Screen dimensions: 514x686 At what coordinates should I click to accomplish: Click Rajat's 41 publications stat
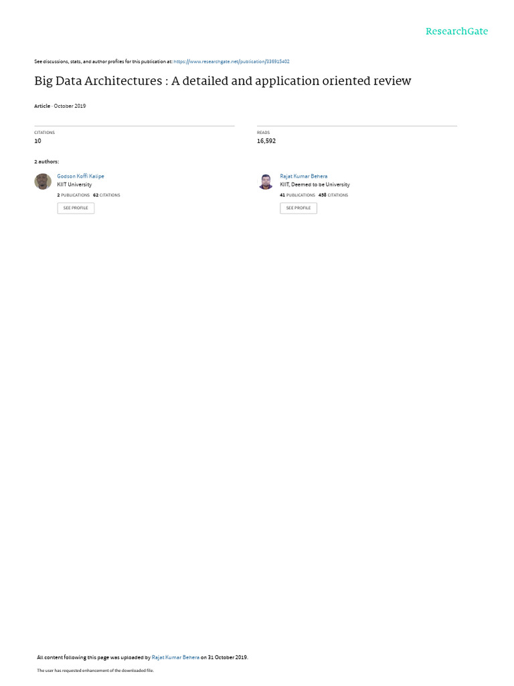[x=297, y=195]
